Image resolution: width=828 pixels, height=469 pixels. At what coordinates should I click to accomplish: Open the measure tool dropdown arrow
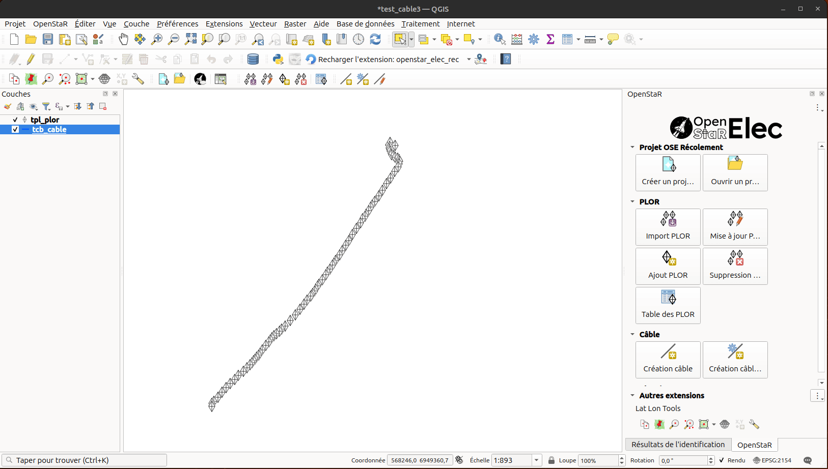pyautogui.click(x=601, y=39)
